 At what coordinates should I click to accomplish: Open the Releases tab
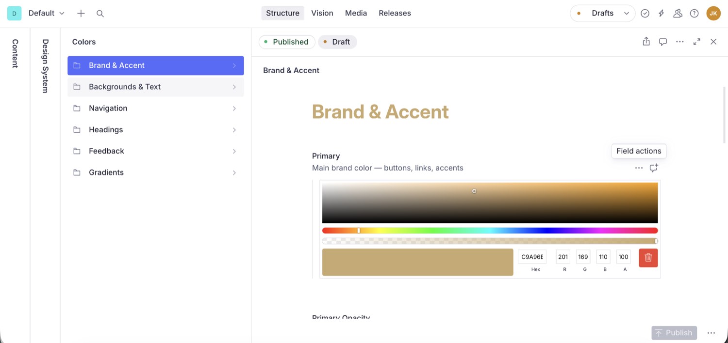point(395,13)
